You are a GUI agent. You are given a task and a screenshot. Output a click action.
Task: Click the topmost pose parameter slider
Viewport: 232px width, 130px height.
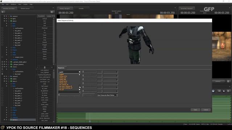click(x=90, y=72)
